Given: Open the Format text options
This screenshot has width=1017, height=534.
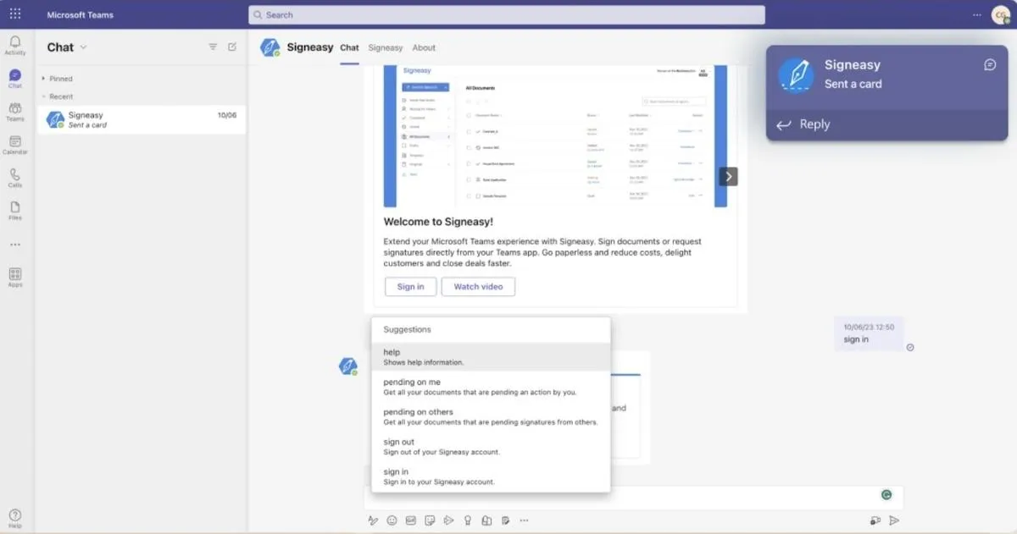Looking at the screenshot, I should coord(373,520).
